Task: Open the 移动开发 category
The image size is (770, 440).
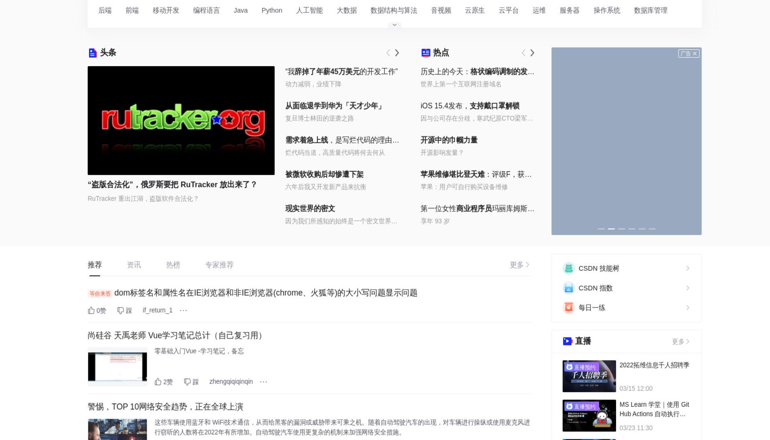Action: (x=166, y=10)
